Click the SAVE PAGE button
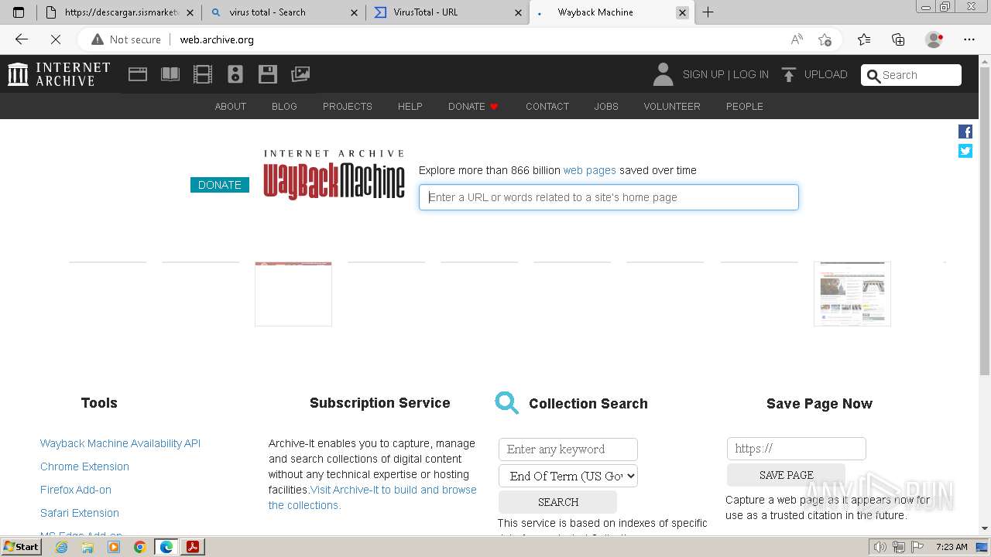The image size is (991, 557). pyautogui.click(x=787, y=475)
